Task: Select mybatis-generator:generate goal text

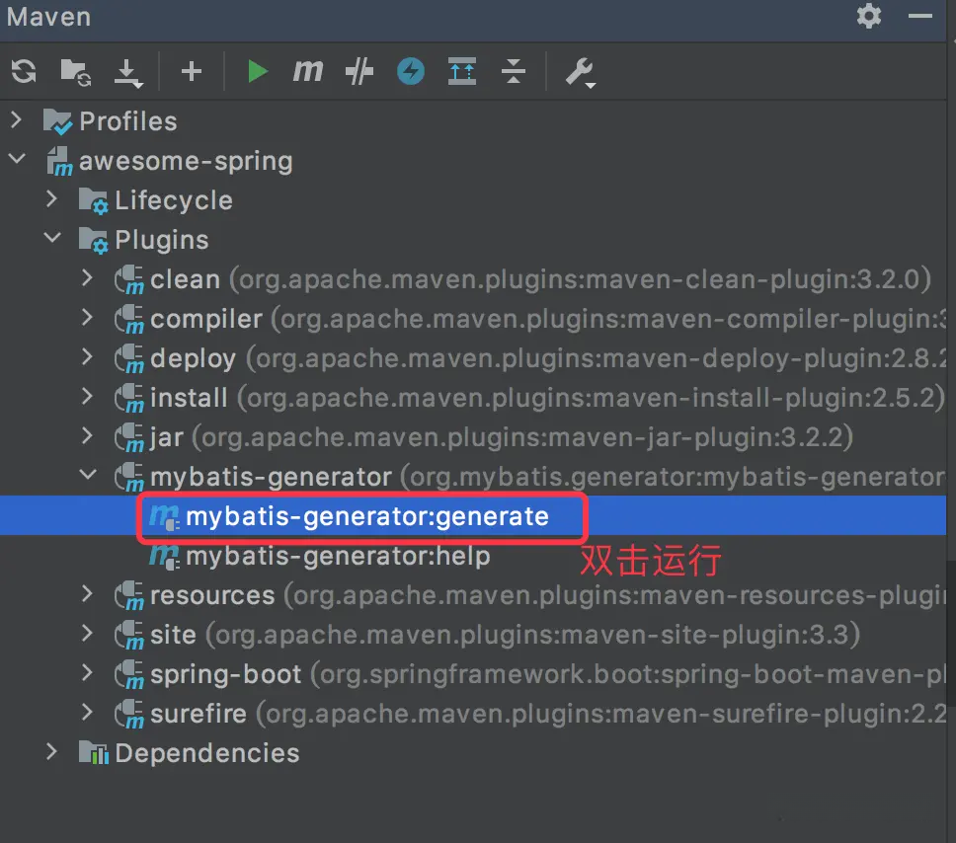Action: pyautogui.click(x=367, y=517)
